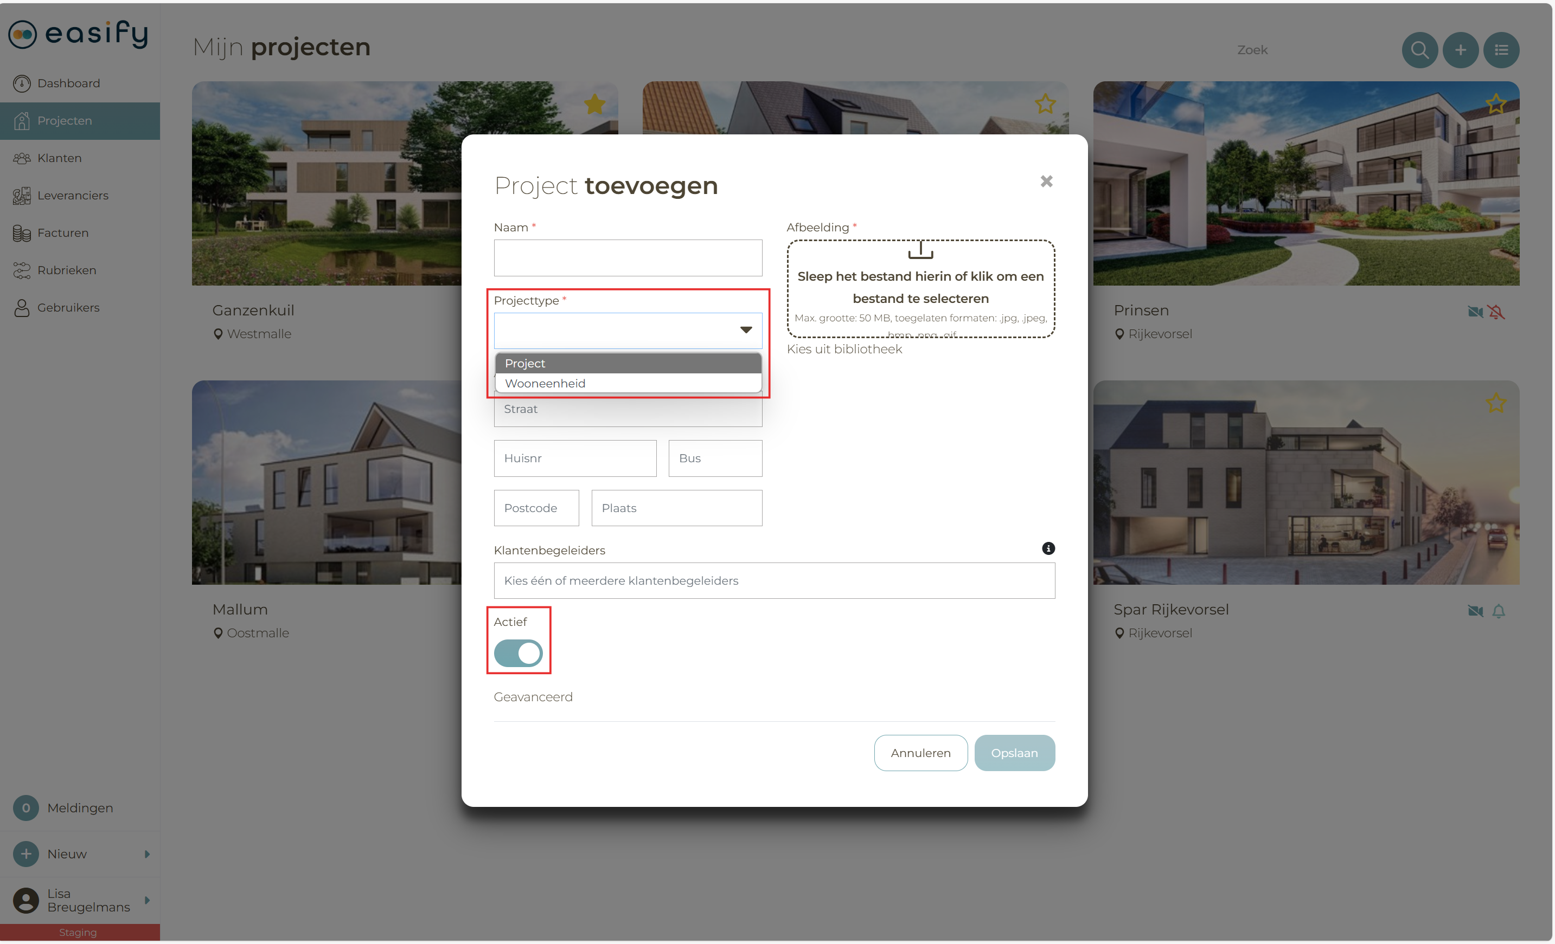Click the Plaats input field
This screenshot has height=944, width=1555.
pyautogui.click(x=676, y=508)
